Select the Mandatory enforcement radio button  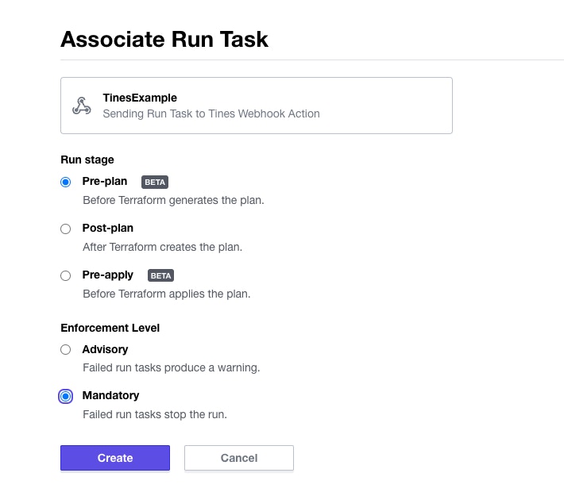tap(65, 397)
